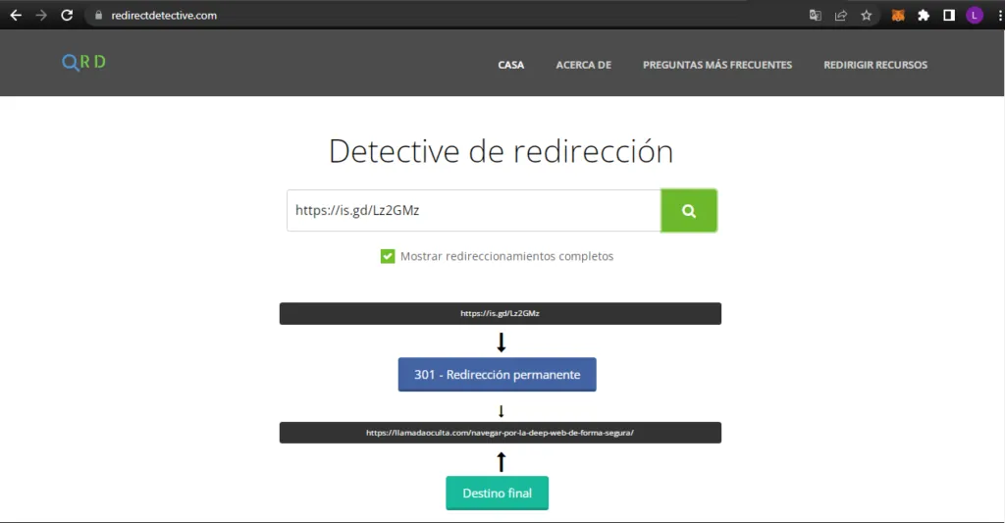1005x523 pixels.
Task: Click the browser forward arrow
Action: (x=41, y=16)
